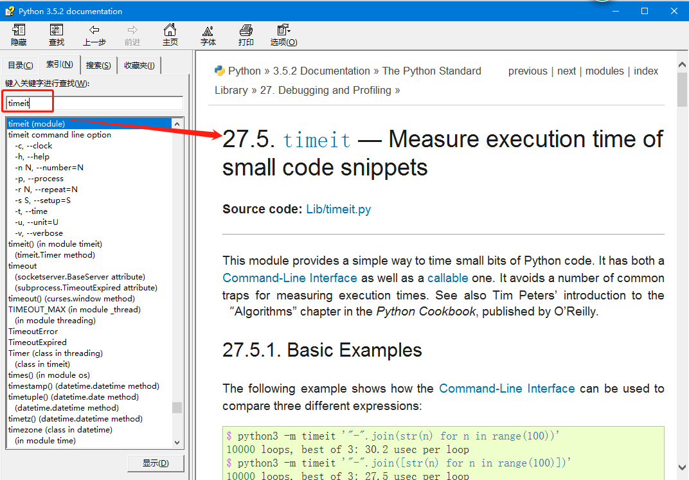The height and width of the screenshot is (480, 689).
Task: Select 'times() (in module os)' entry
Action: (49, 375)
